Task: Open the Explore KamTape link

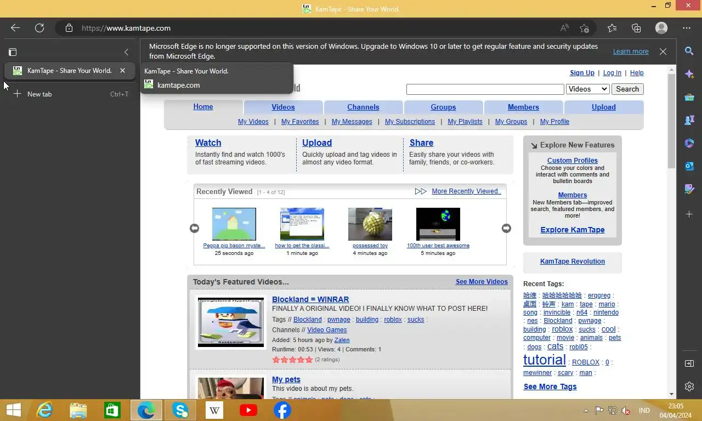Action: [x=573, y=230]
